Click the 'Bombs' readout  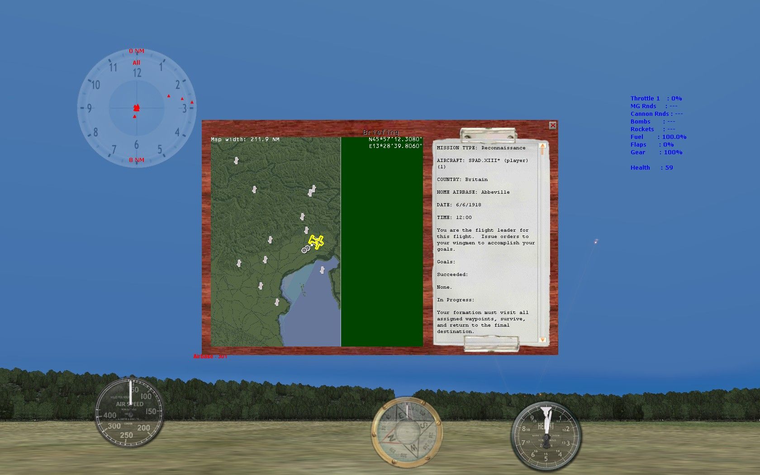[x=652, y=121]
